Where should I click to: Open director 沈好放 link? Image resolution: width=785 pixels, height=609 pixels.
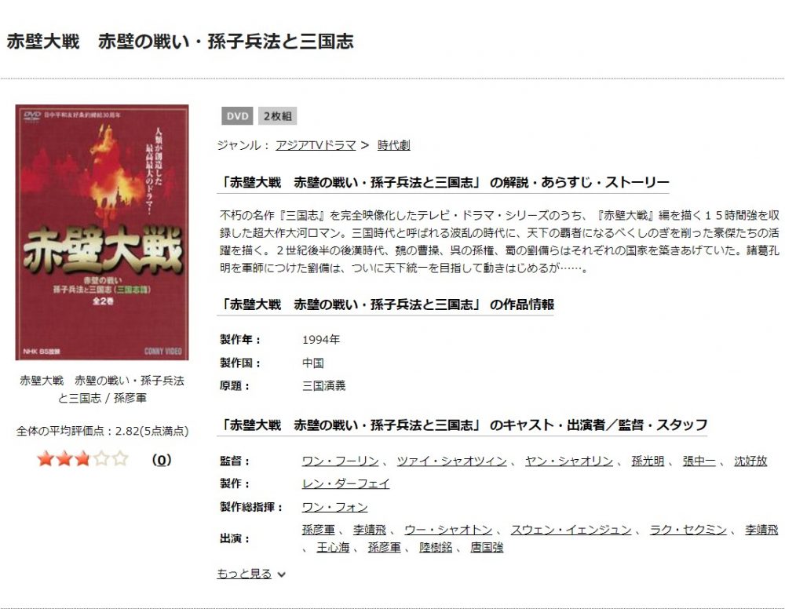point(750,461)
